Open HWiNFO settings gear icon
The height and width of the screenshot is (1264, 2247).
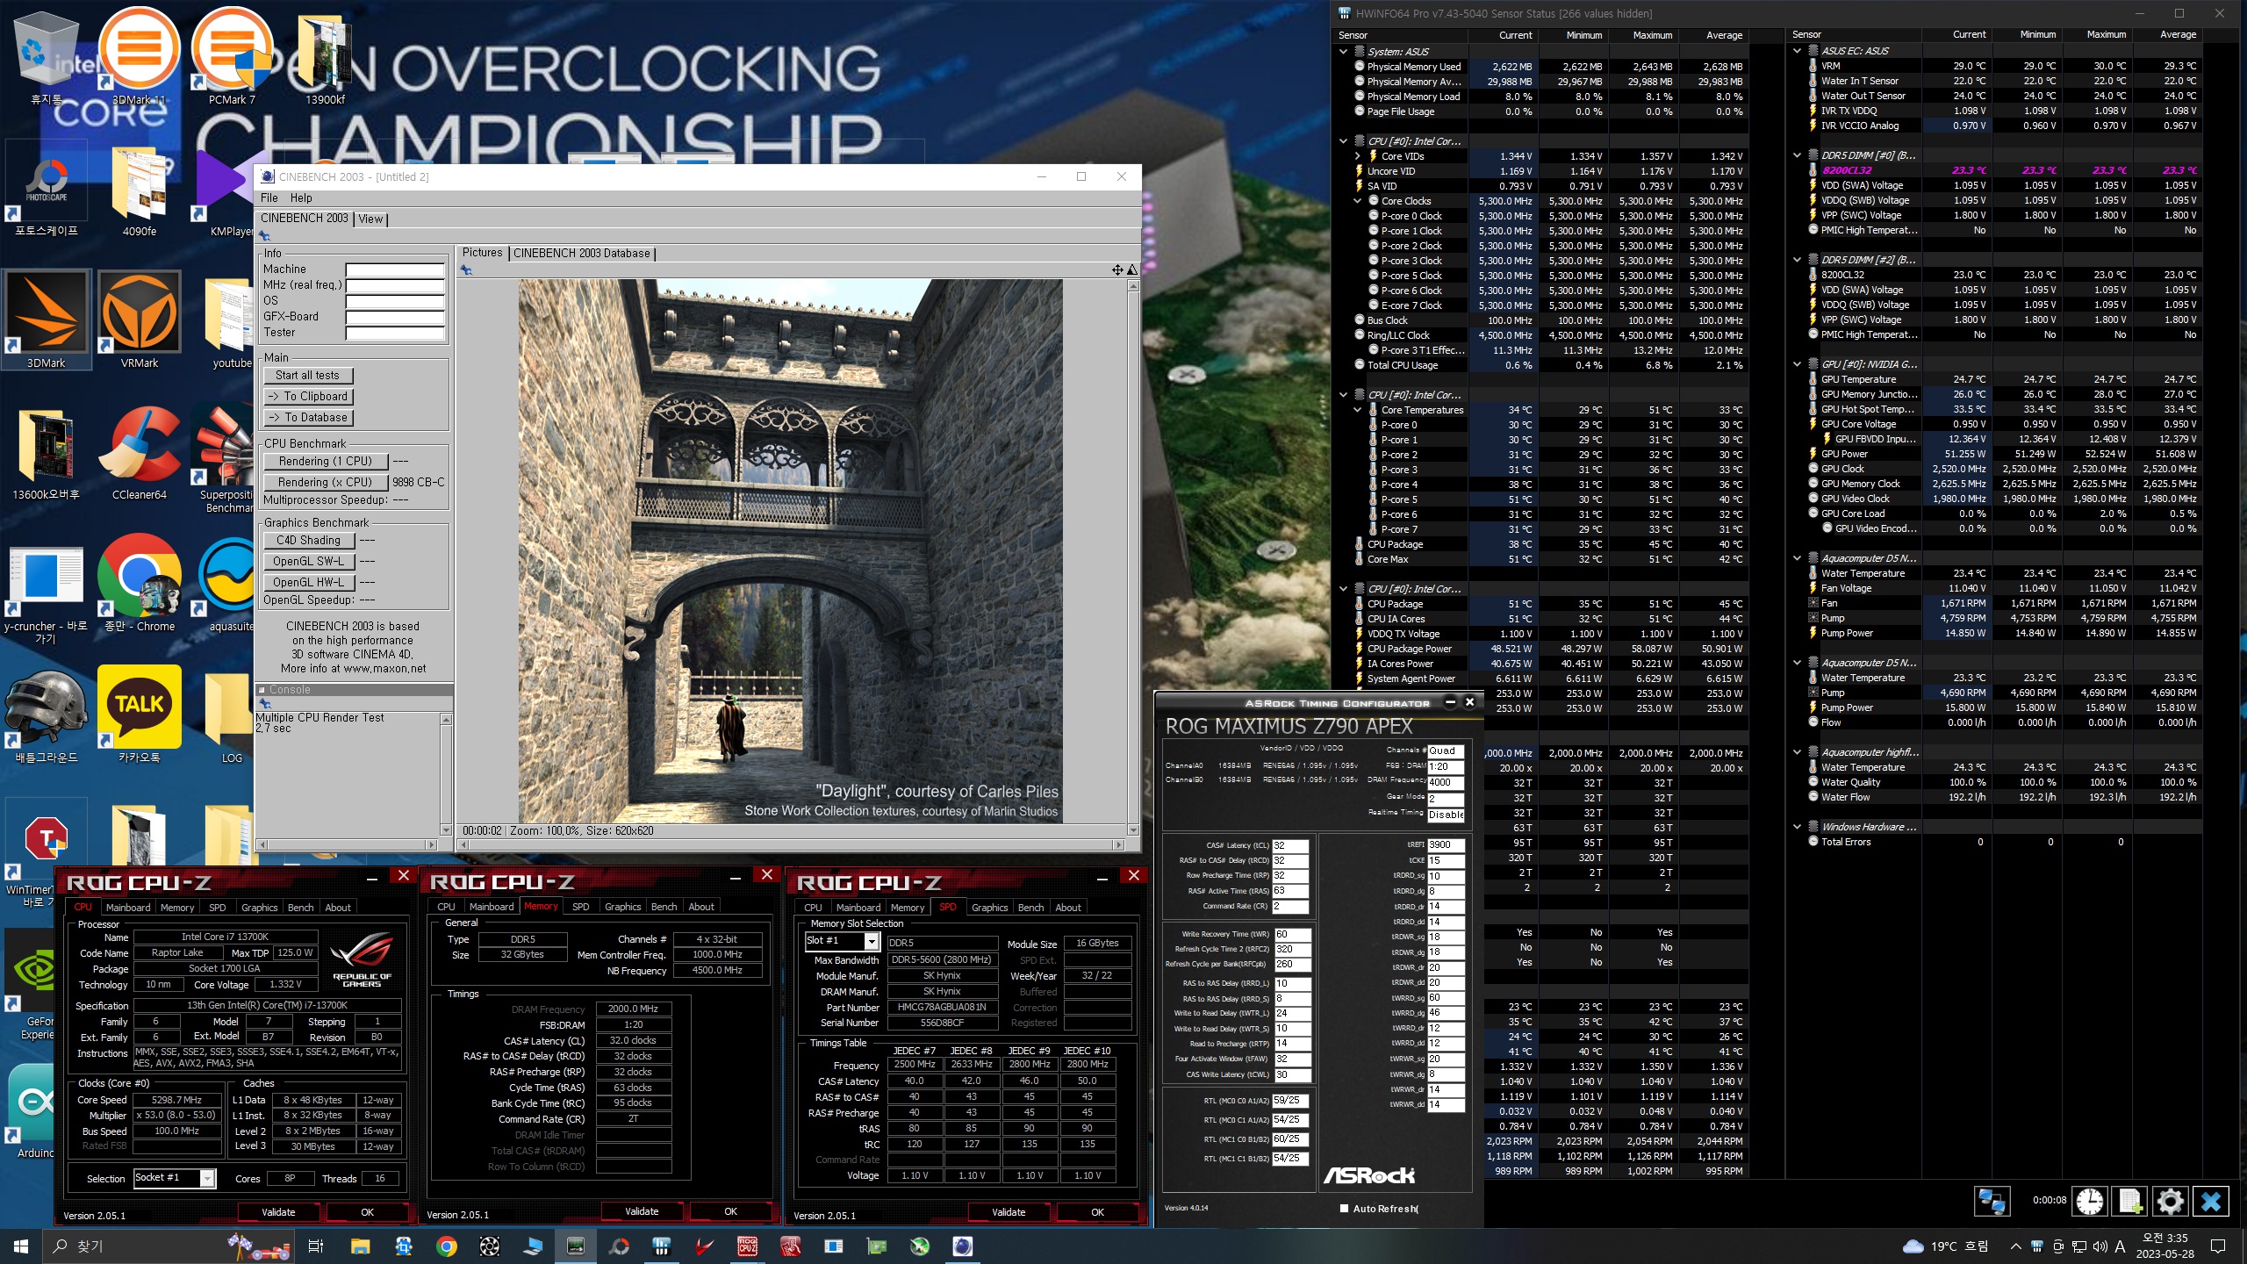pos(2170,1201)
